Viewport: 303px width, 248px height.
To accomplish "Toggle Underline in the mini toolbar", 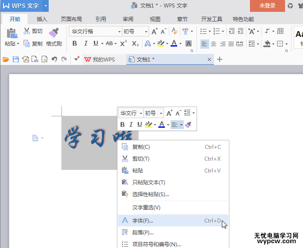I will [139, 125].
